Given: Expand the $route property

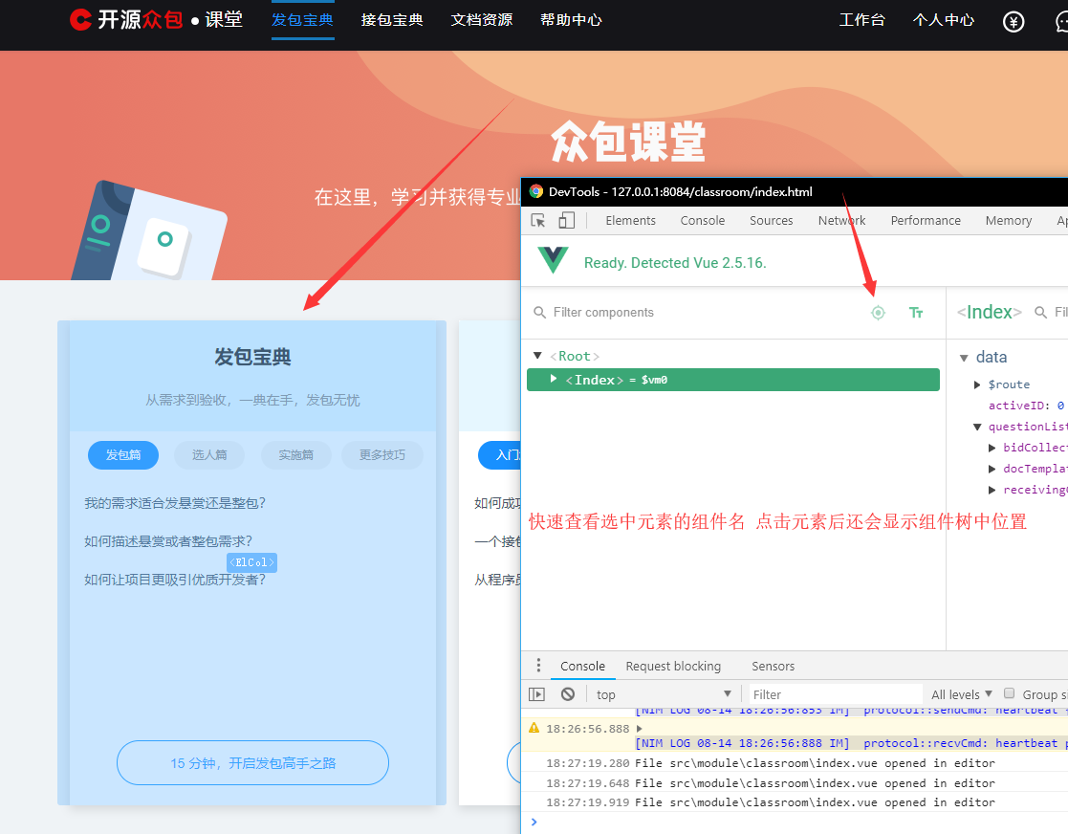Looking at the screenshot, I should [977, 385].
